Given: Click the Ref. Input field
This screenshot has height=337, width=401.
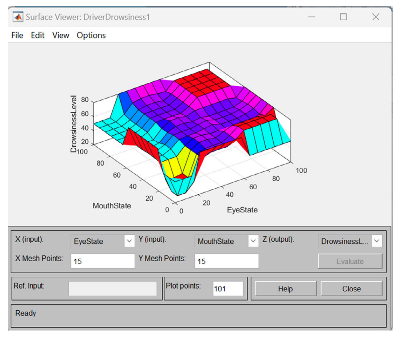Looking at the screenshot, I should (113, 289).
